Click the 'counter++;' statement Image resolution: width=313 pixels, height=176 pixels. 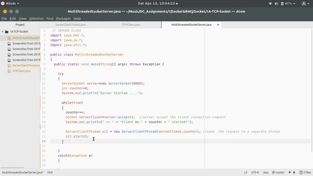point(75,112)
